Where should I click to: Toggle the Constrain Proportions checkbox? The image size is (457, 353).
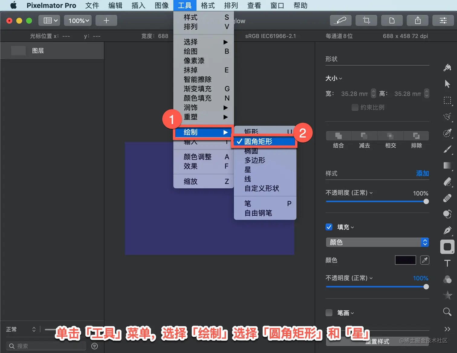pyautogui.click(x=355, y=107)
